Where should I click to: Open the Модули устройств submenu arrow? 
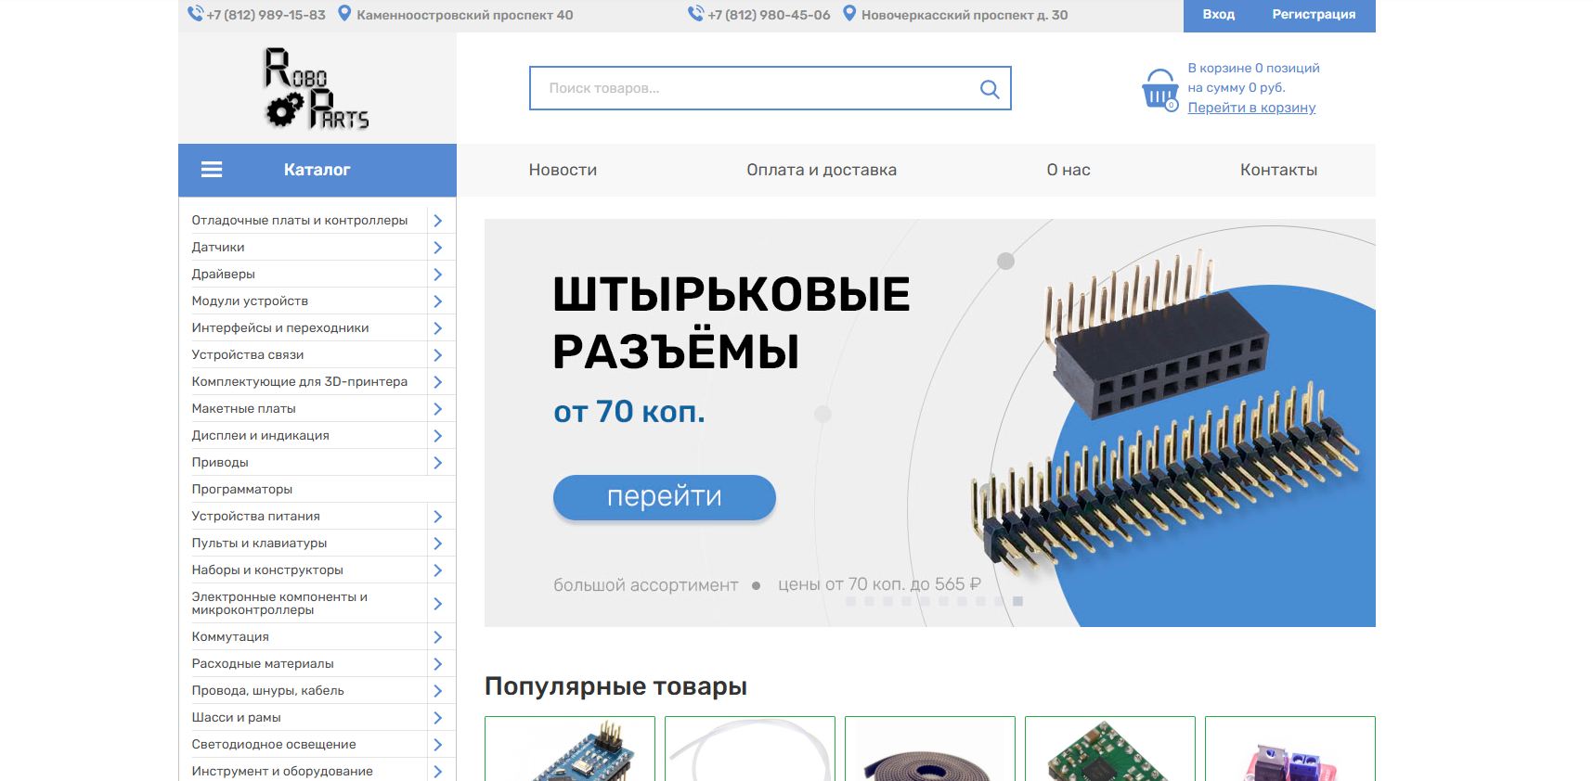438,301
